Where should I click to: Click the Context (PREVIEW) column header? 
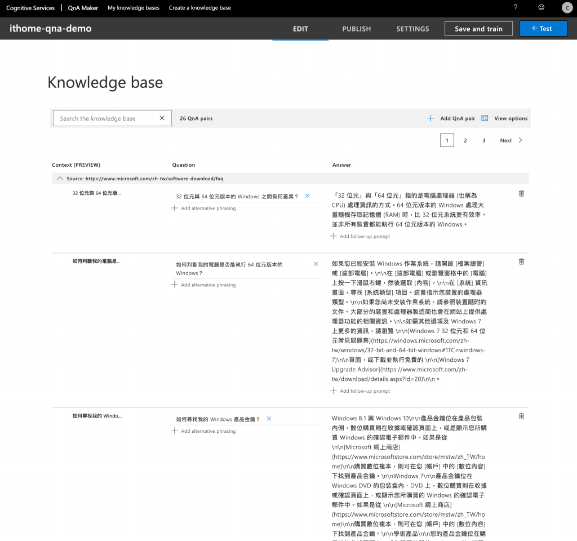pos(76,165)
